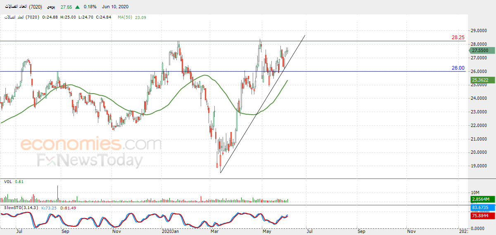Click the blue 26.00 support label
This screenshot has height=235, width=496.
click(x=458, y=68)
